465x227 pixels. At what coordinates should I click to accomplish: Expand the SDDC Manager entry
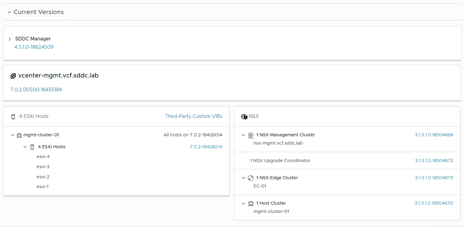[10, 39]
